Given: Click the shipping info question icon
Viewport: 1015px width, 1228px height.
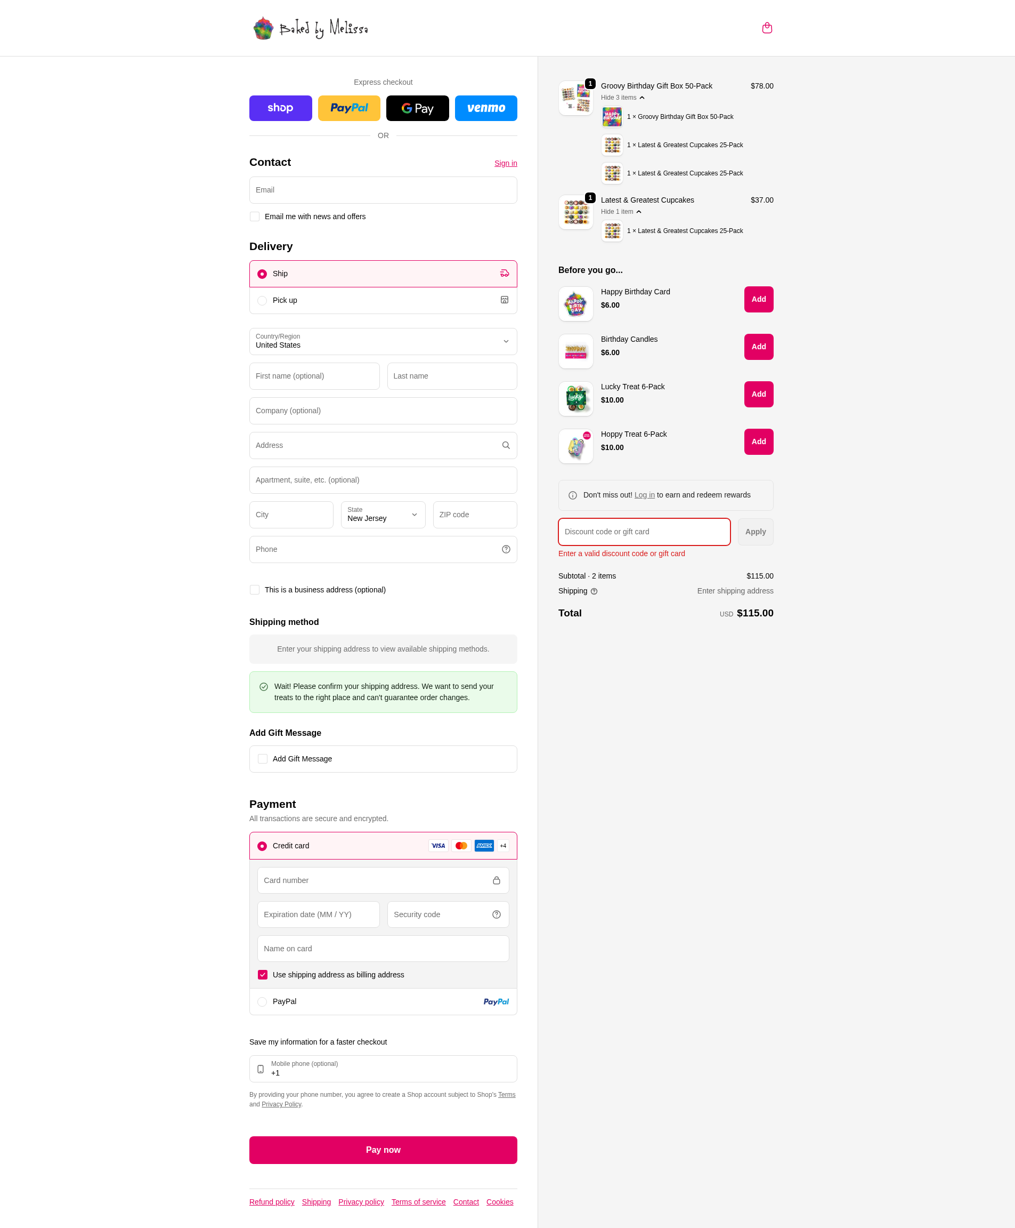Looking at the screenshot, I should click(x=594, y=592).
